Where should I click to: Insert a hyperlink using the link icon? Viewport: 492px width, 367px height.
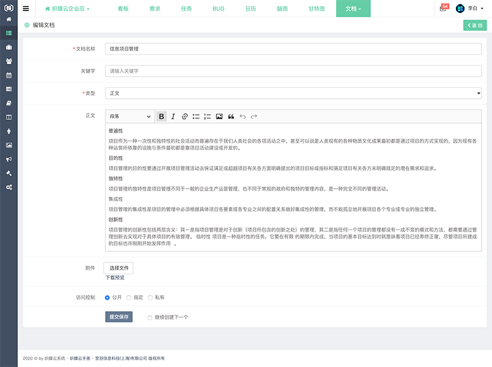[185, 116]
